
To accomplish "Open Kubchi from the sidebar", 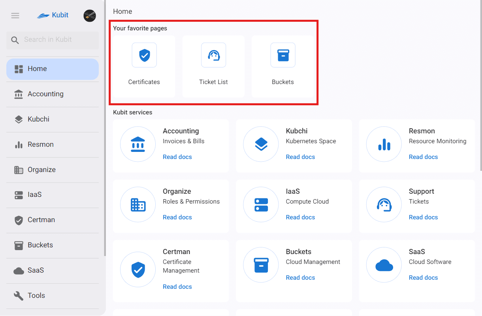I will click(53, 120).
